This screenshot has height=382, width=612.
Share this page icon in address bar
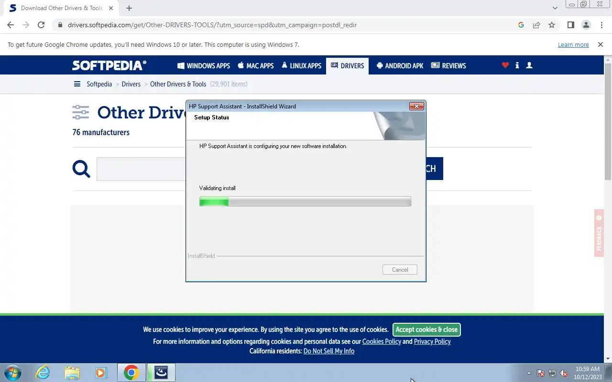point(536,25)
